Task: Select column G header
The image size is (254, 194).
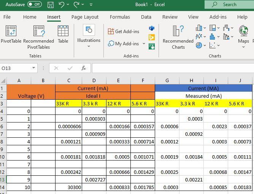Action: point(167,80)
